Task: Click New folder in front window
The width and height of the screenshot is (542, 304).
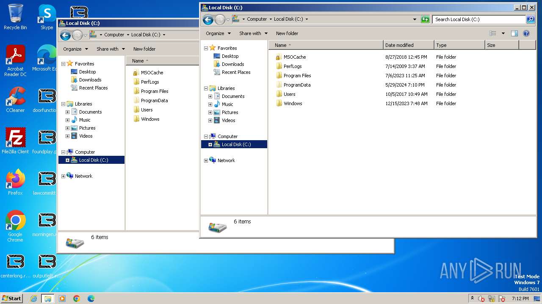Action: coord(287,33)
